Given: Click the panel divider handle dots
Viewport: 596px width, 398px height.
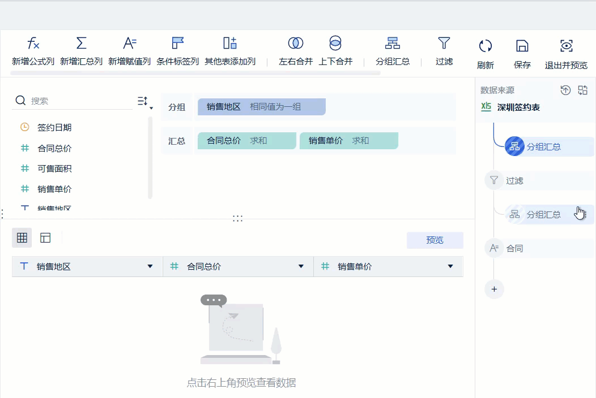Looking at the screenshot, I should coord(237,218).
